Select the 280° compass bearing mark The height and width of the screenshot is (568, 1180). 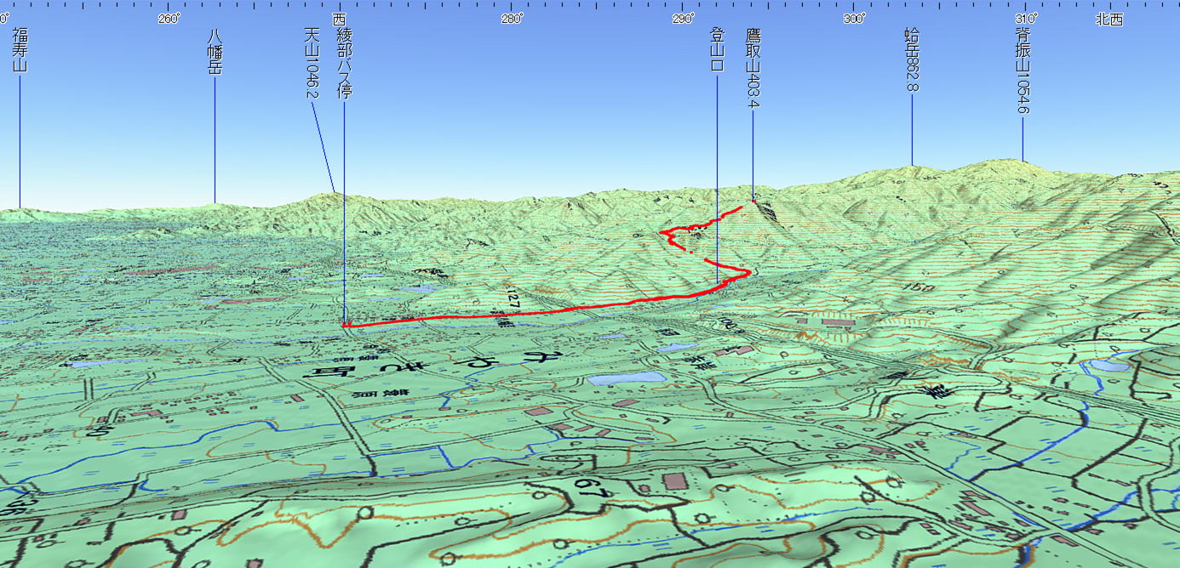point(511,20)
